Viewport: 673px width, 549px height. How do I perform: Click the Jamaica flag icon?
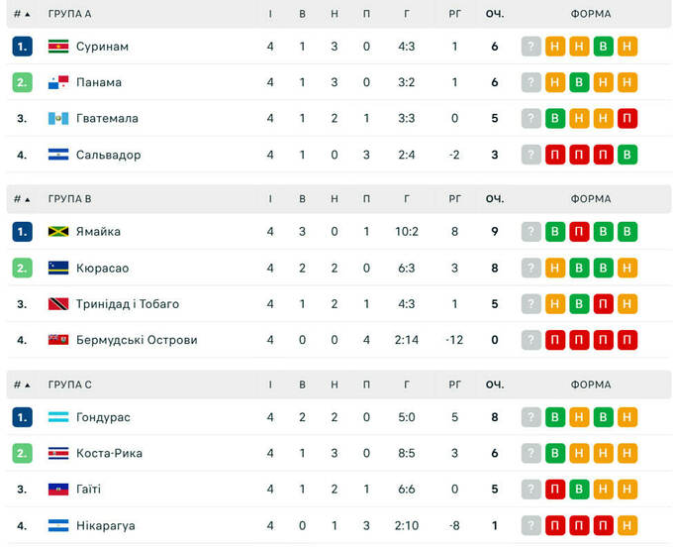pos(58,232)
